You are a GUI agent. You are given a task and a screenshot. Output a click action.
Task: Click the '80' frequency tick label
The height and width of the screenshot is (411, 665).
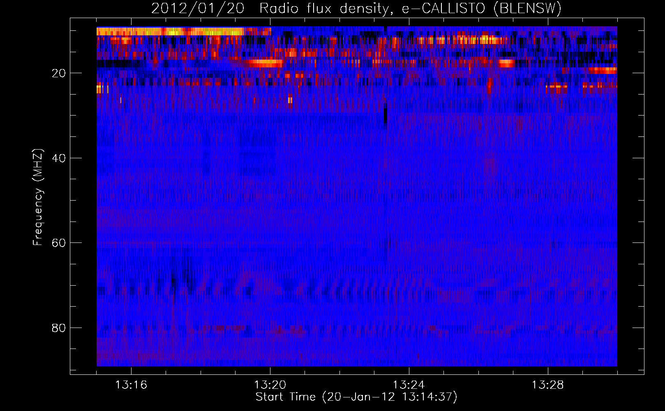click(x=59, y=328)
